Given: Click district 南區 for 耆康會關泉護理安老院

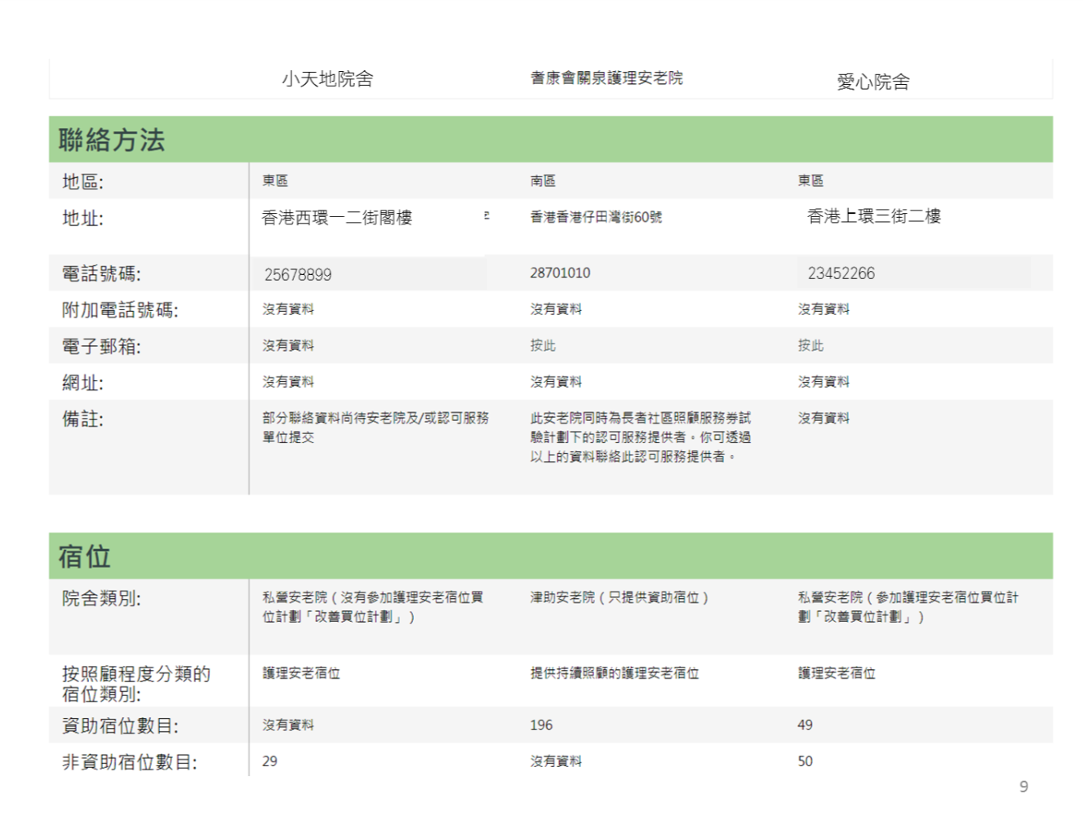Looking at the screenshot, I should (x=543, y=180).
